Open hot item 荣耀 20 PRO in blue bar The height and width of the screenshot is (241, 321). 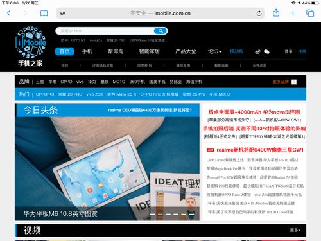click(x=70, y=94)
